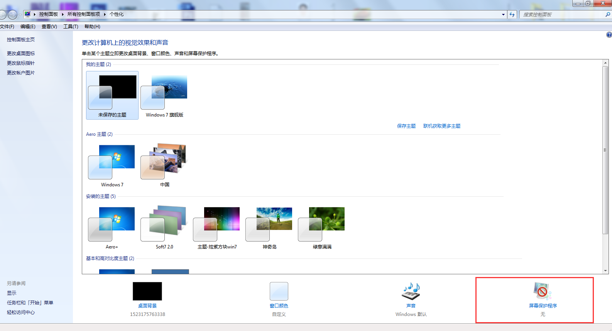This screenshot has height=331, width=612.
Task: Open the 帮助(H) menu
Action: click(92, 27)
